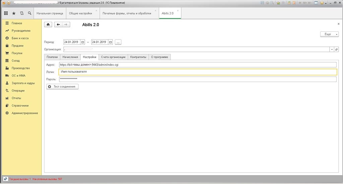The height and width of the screenshot is (184, 343).
Task: Open the Еще dropdown menu
Action: [x=330, y=34]
